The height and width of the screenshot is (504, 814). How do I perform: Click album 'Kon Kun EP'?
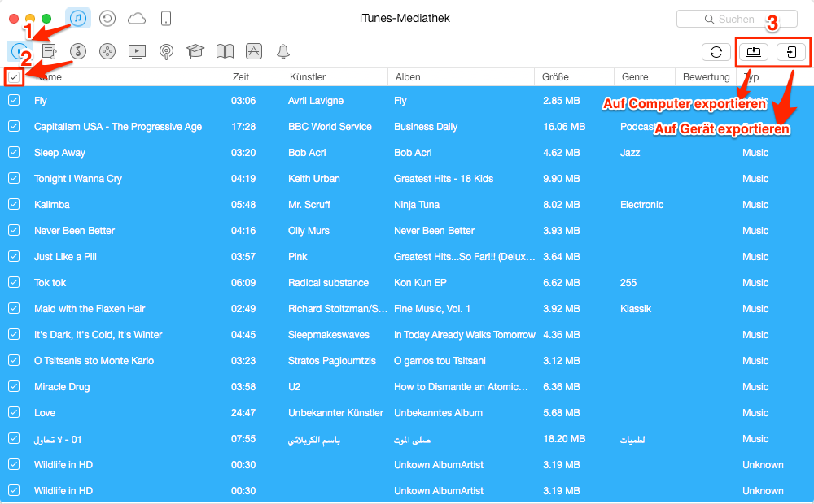coord(420,283)
